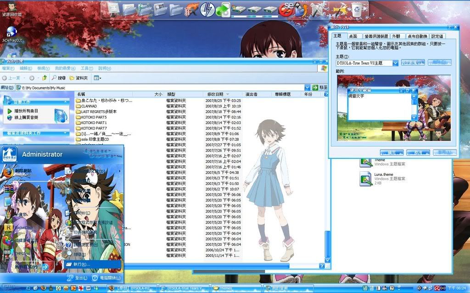Open the Recycle Bin in the dock
This screenshot has height=293, width=470.
[x=357, y=9]
